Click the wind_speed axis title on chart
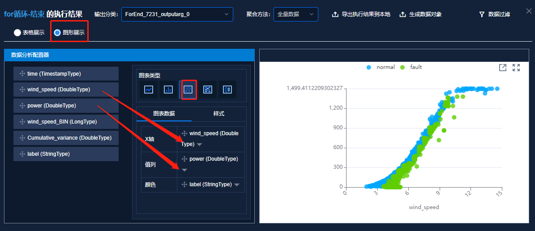This screenshot has width=535, height=231. [x=424, y=207]
